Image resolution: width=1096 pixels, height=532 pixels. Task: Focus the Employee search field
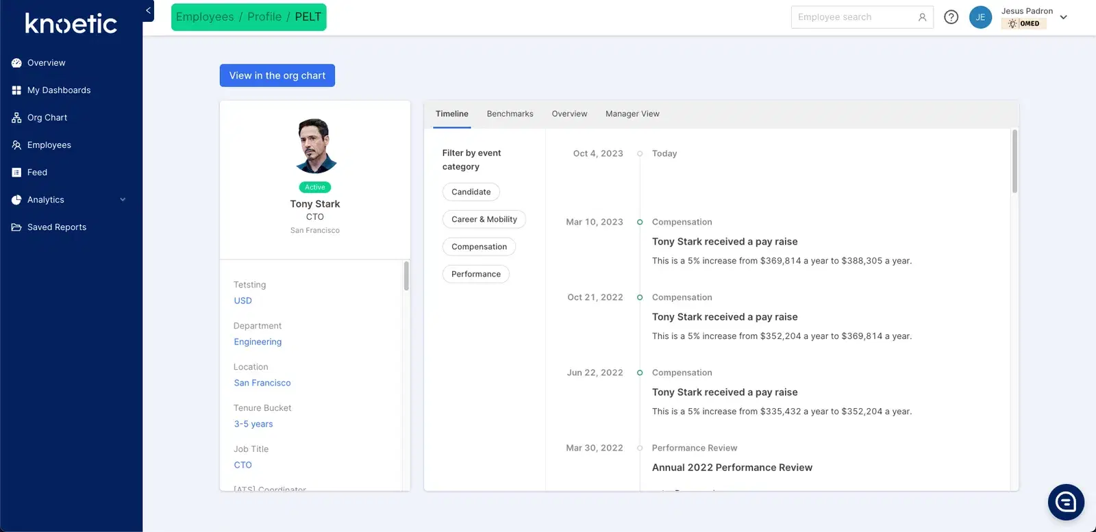862,17
